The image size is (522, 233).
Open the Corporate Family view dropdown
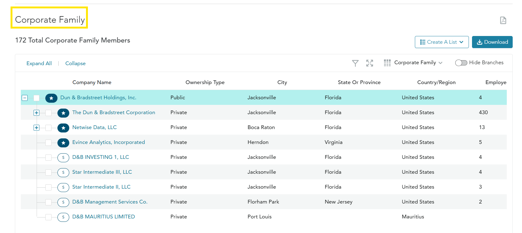[418, 63]
